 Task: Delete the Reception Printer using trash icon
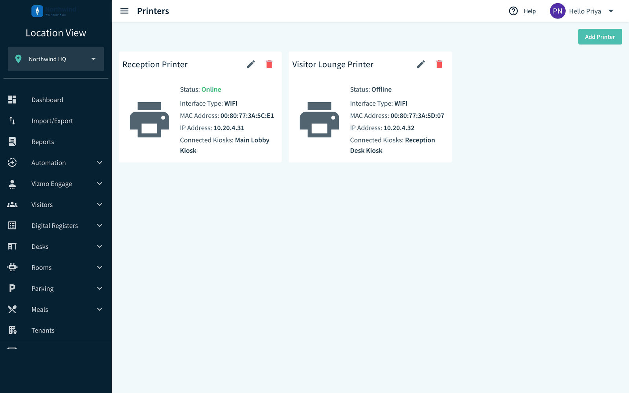269,64
